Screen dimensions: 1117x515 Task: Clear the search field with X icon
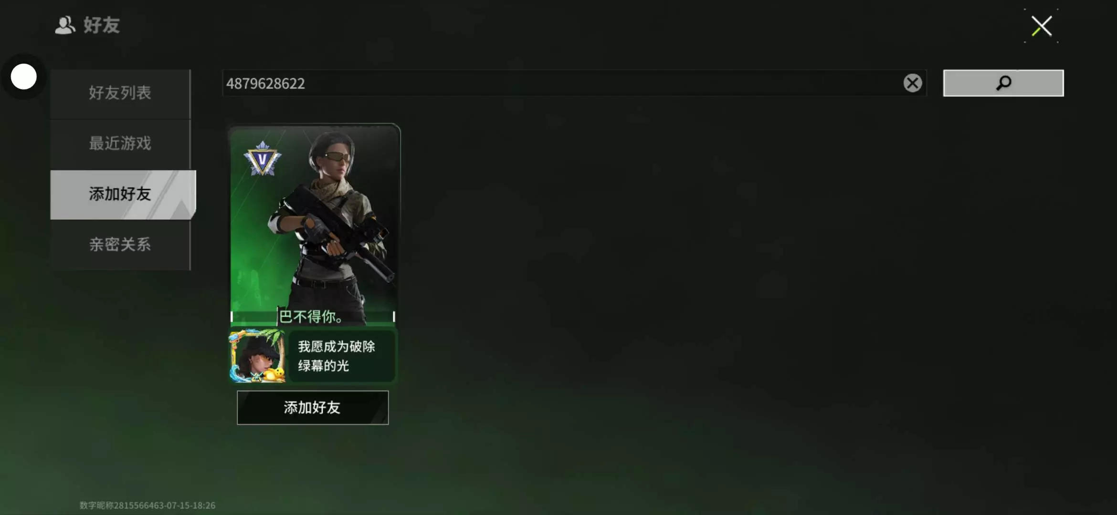click(x=912, y=83)
